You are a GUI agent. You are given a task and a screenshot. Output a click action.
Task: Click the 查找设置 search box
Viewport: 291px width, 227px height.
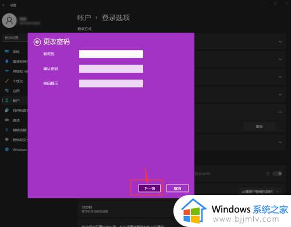(x=16, y=38)
